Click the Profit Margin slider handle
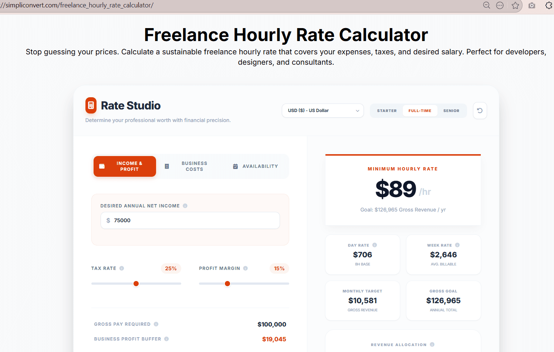This screenshot has height=352, width=554. [x=227, y=284]
